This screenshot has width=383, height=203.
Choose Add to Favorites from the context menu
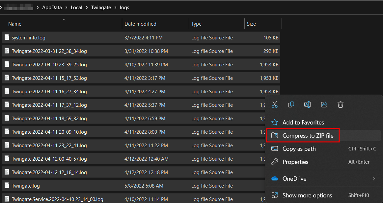pos(324,122)
